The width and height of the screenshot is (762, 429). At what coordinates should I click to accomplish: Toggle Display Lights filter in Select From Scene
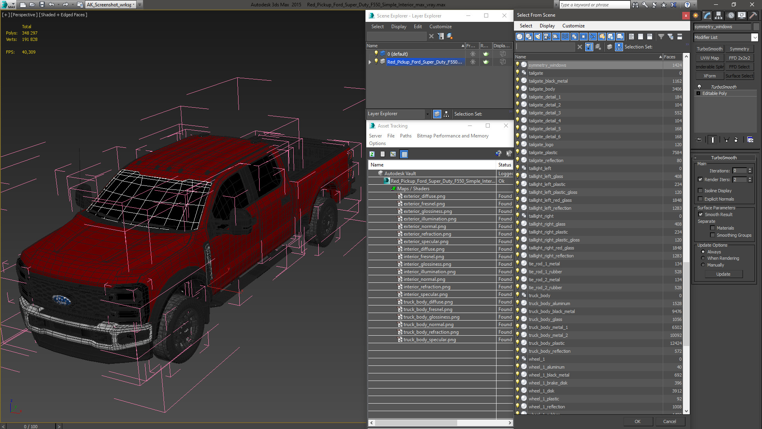pyautogui.click(x=538, y=37)
